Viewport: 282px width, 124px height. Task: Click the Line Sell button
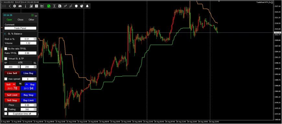[x=12, y=73]
